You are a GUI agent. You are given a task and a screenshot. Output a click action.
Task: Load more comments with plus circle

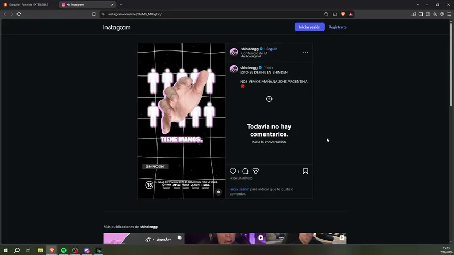point(269,99)
